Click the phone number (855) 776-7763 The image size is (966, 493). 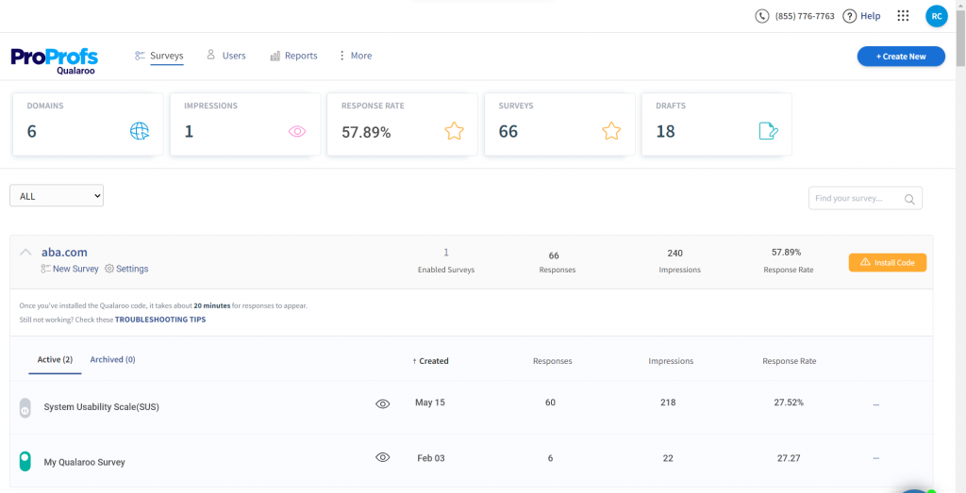(805, 17)
